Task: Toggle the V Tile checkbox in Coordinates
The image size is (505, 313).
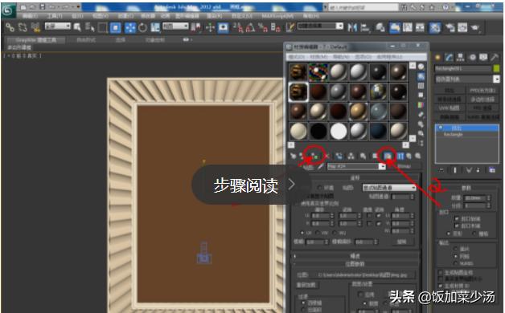Action: 379,223
